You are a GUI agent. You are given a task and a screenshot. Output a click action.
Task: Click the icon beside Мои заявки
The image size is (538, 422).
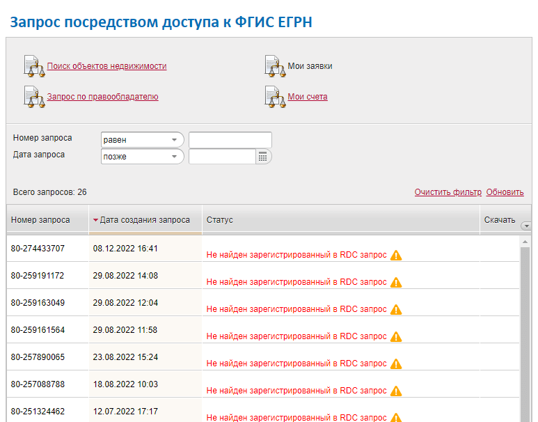(x=276, y=66)
